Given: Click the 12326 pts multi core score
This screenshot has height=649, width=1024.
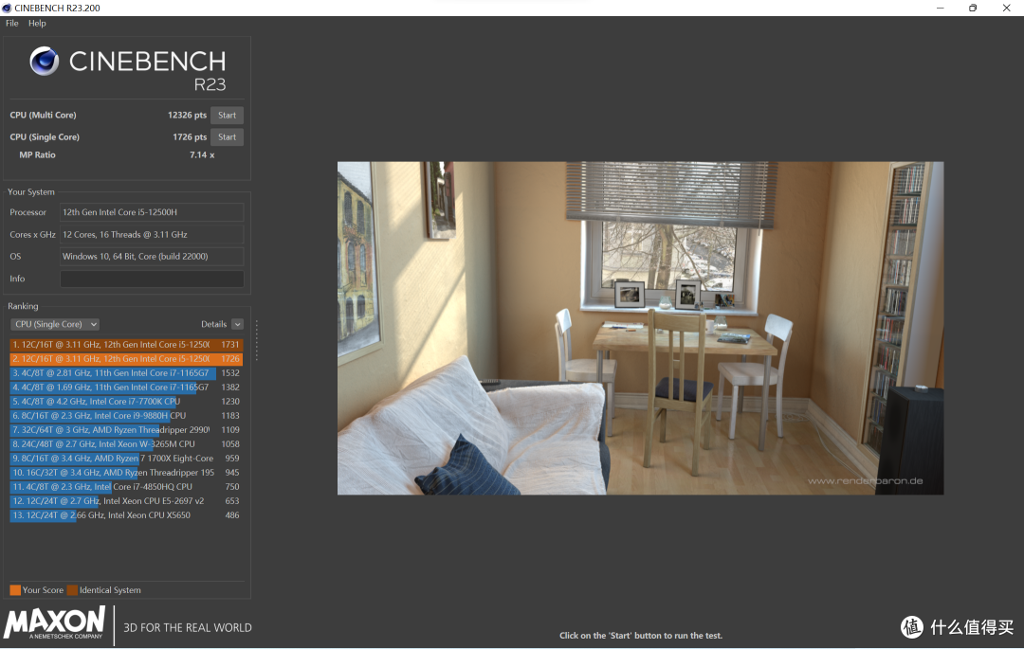Looking at the screenshot, I should [187, 115].
